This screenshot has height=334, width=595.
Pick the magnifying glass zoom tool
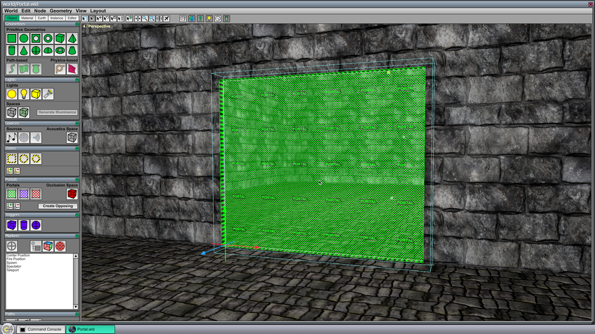(x=145, y=19)
